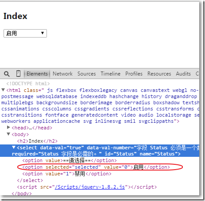The width and height of the screenshot is (205, 201).
Task: Click the magnifier inspect icon in DevTools
Action: 7,74
